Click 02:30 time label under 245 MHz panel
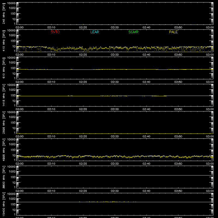The image size is (218, 218). tap(115, 28)
